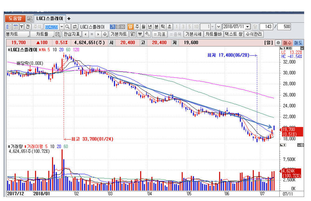
Task: Click the 매수 buy button
Action: pos(287,43)
